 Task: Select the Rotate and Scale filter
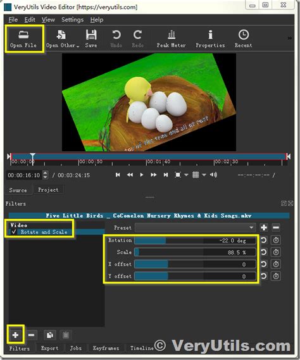coord(56,232)
